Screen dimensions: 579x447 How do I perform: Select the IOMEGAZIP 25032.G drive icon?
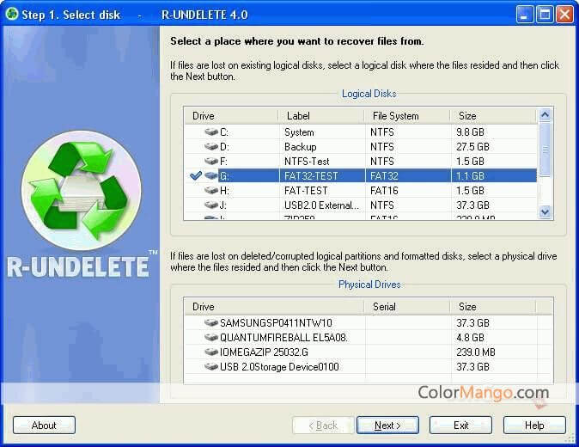click(211, 352)
